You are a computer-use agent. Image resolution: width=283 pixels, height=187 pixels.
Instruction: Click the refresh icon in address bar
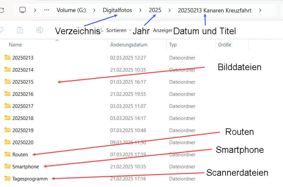coord(2,10)
